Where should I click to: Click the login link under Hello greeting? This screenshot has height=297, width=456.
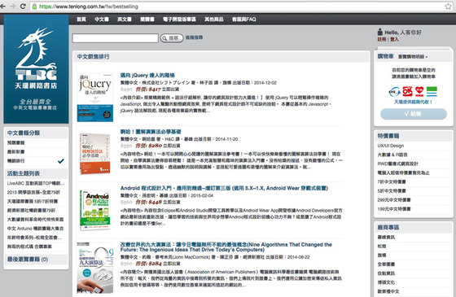[394, 39]
